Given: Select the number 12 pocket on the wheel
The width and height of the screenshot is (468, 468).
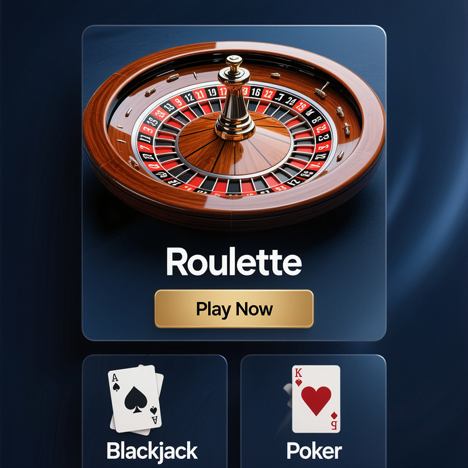Looking at the screenshot, I should click(188, 98).
